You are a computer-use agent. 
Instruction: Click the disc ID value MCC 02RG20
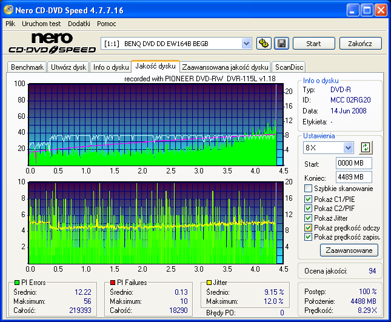pyautogui.click(x=350, y=100)
